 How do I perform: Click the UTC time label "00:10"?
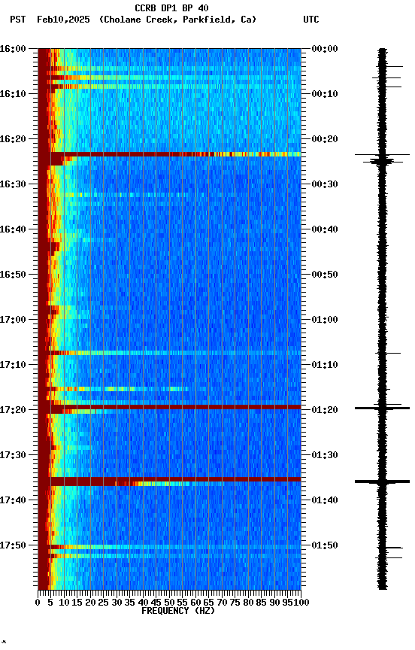[325, 94]
